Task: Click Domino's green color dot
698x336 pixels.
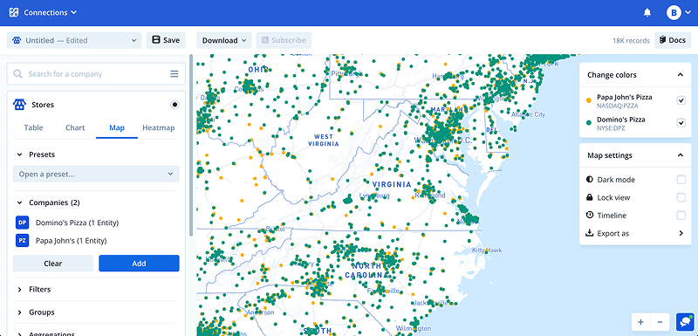Action: (x=590, y=123)
